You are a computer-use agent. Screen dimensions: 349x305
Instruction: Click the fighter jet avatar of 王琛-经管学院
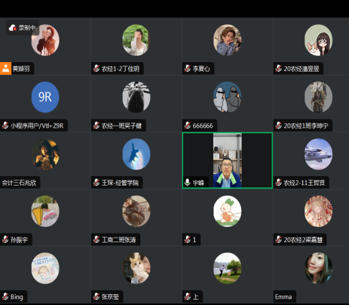136,154
